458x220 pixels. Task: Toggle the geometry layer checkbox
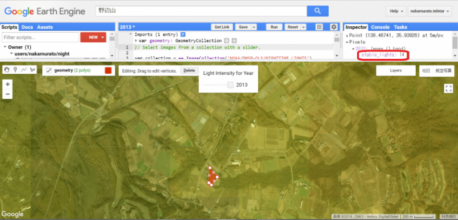(49, 71)
